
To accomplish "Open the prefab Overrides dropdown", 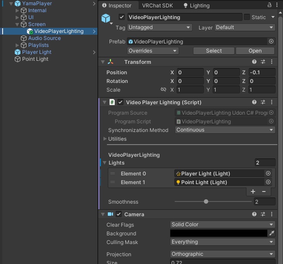I will point(153,51).
